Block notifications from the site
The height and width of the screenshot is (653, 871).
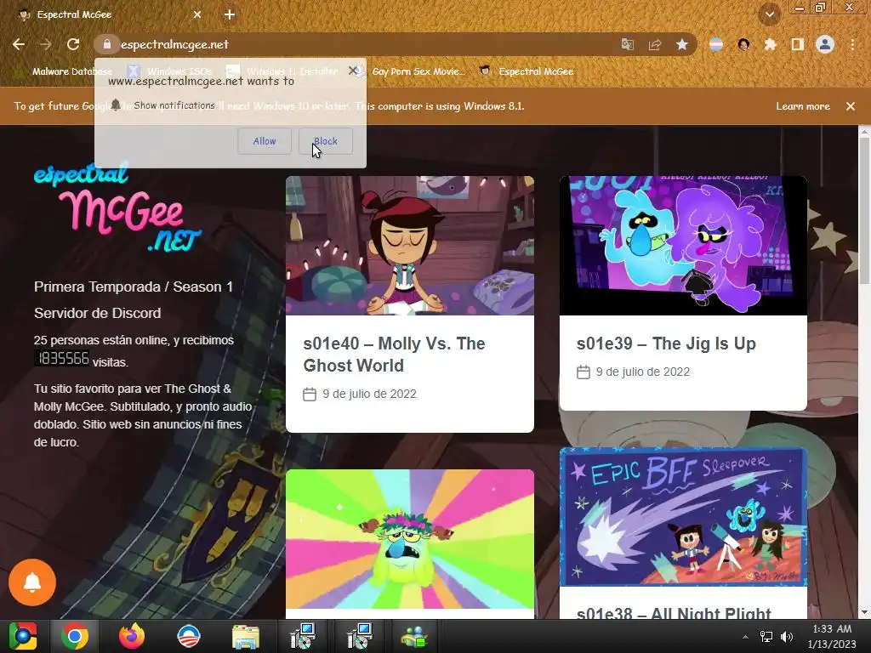[x=326, y=141]
